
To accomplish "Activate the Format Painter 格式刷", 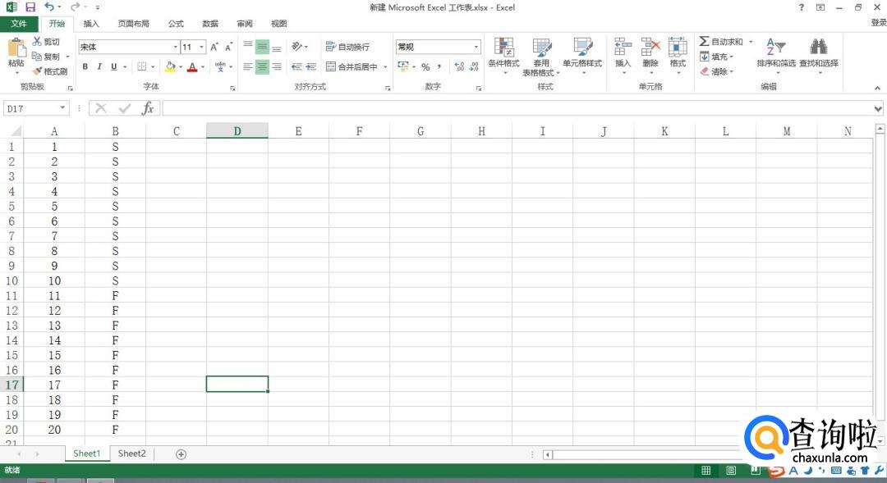I will click(50, 71).
